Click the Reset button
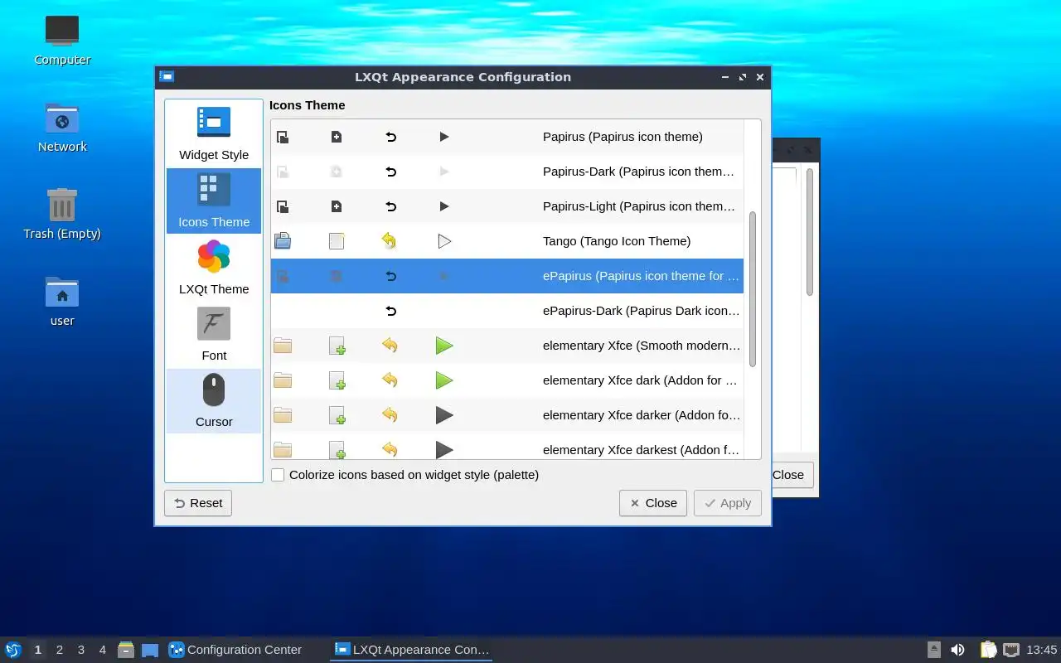This screenshot has width=1061, height=663. click(198, 503)
